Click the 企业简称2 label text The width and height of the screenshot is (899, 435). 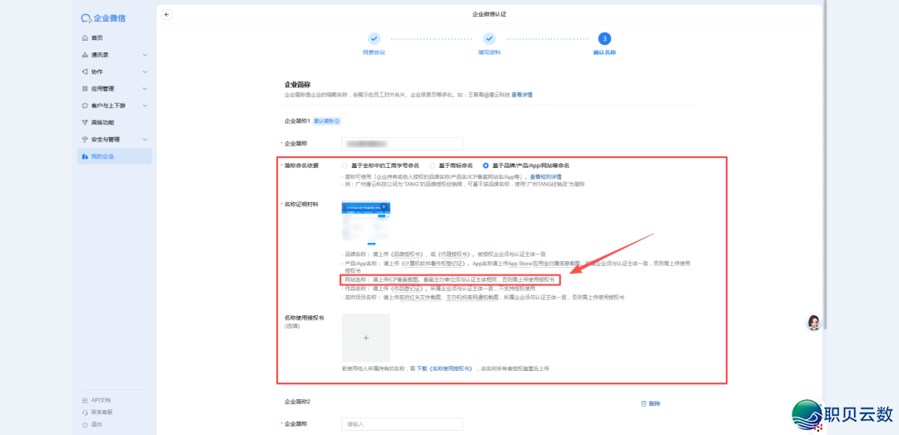click(x=297, y=403)
